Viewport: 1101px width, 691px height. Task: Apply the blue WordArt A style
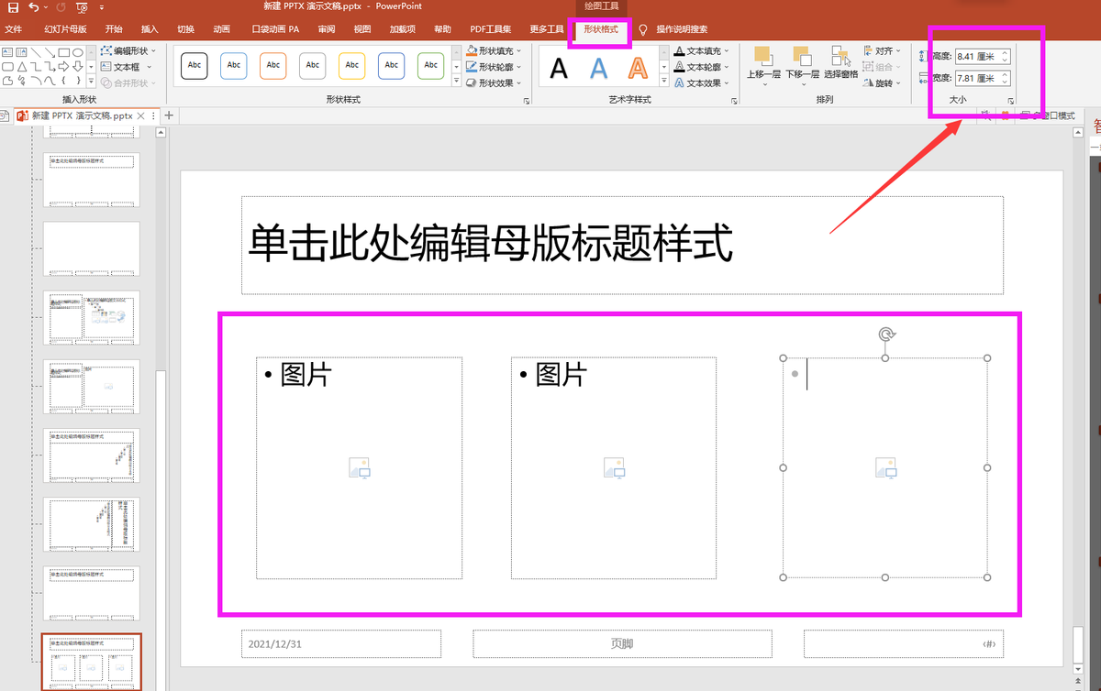point(599,68)
